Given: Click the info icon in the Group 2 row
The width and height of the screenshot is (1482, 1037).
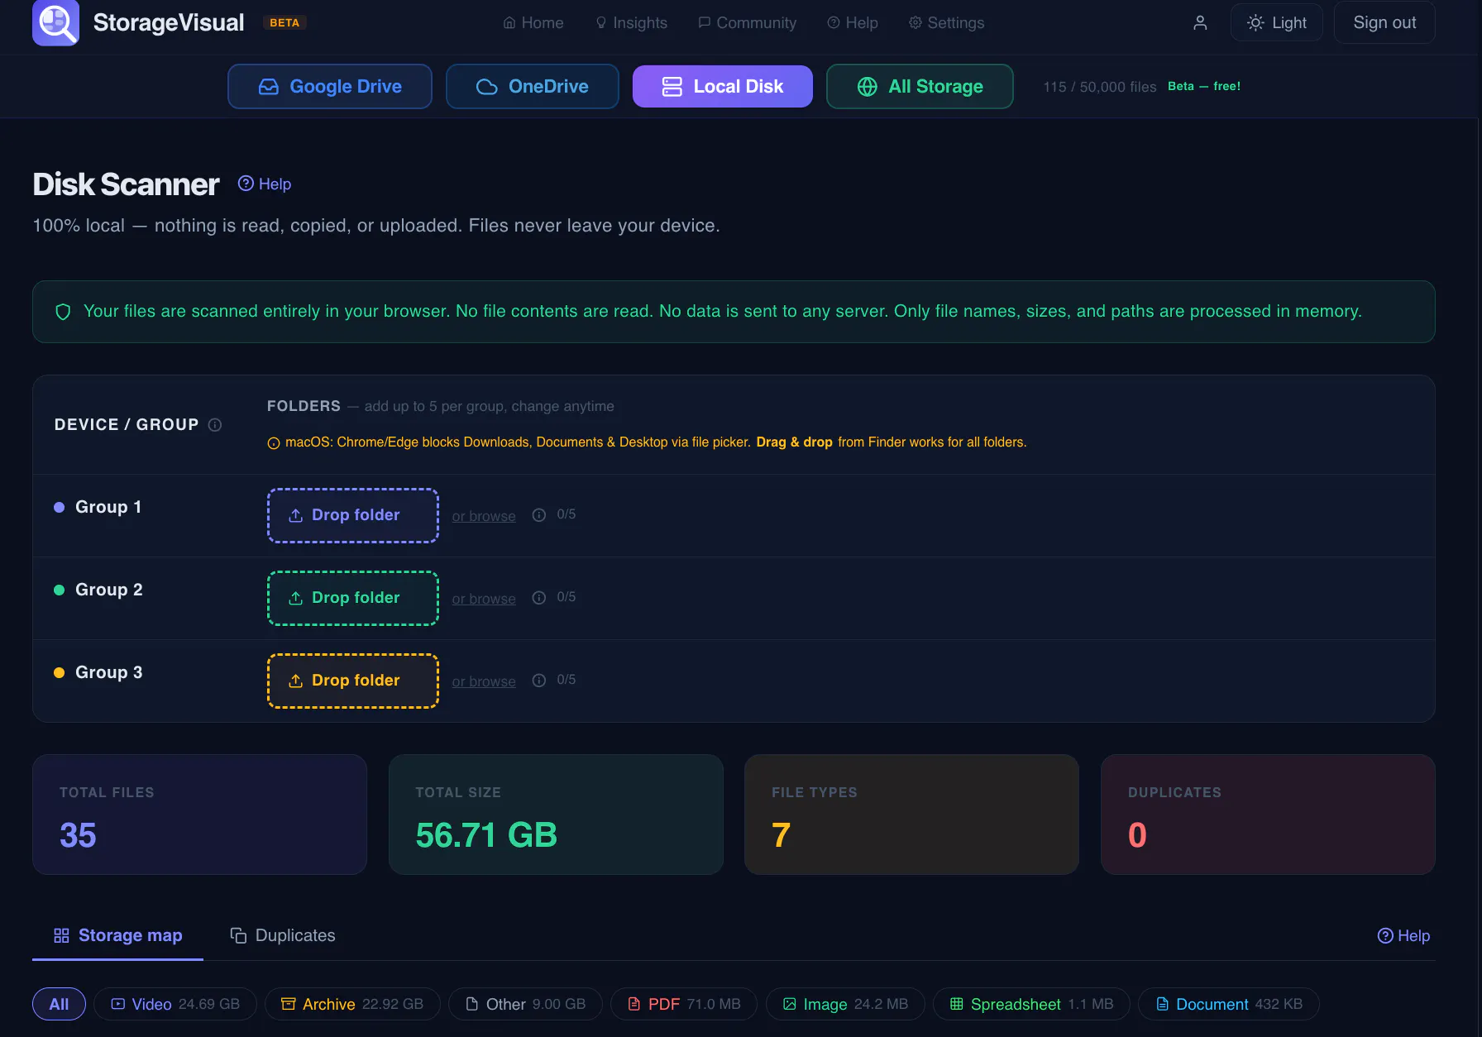Looking at the screenshot, I should pyautogui.click(x=539, y=598).
